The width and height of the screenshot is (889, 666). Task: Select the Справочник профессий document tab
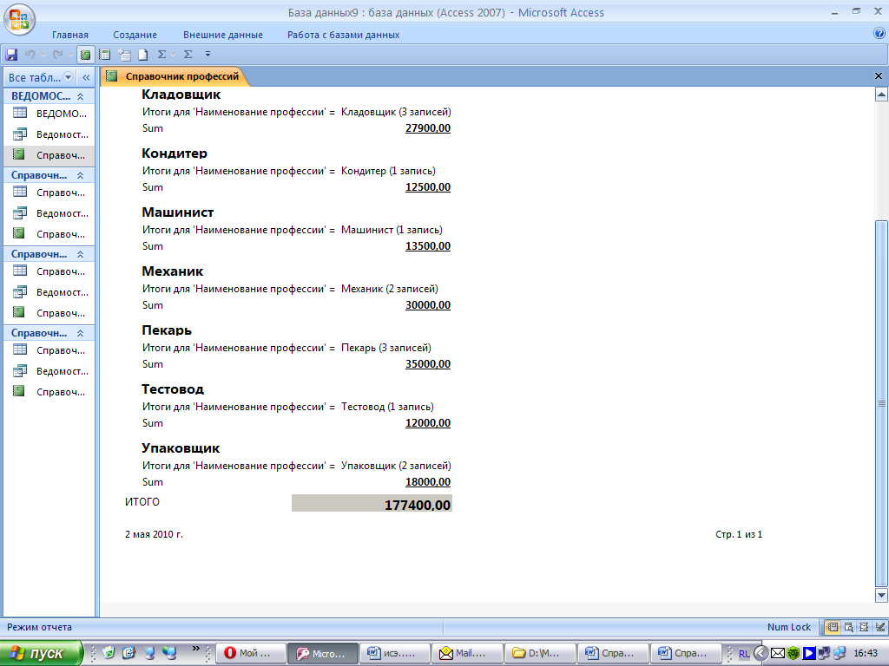click(175, 76)
